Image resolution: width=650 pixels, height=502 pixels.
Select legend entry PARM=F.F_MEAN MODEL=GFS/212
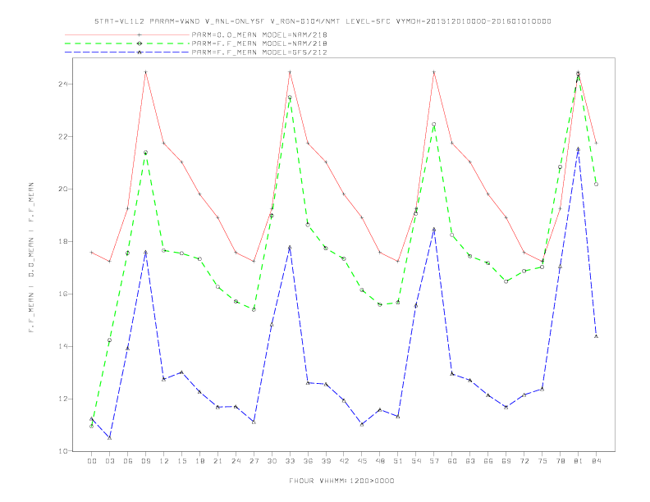tap(259, 52)
